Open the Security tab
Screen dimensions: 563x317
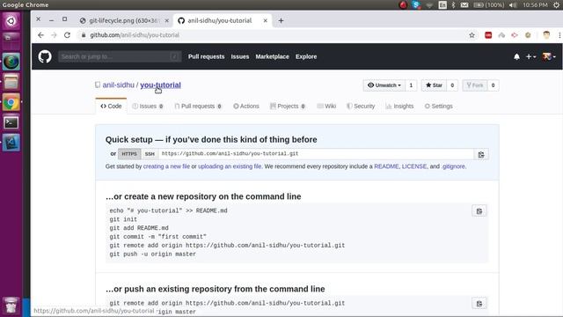point(361,107)
